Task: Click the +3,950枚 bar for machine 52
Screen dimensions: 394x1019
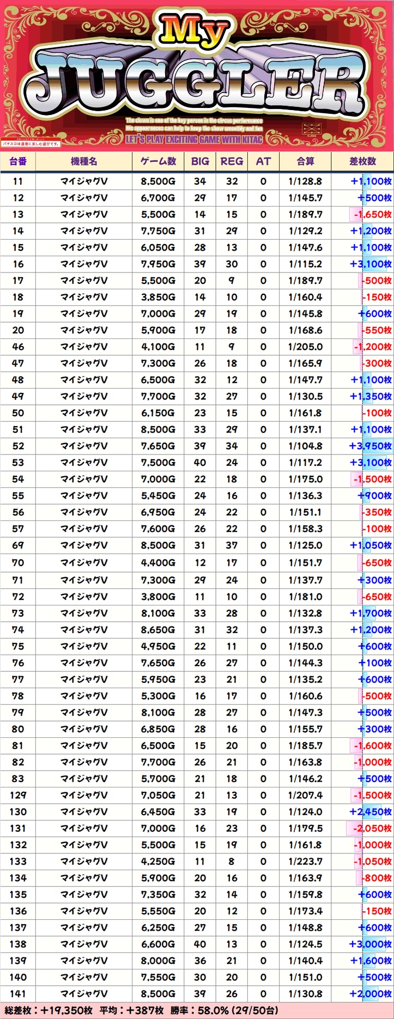Action: pos(371,446)
